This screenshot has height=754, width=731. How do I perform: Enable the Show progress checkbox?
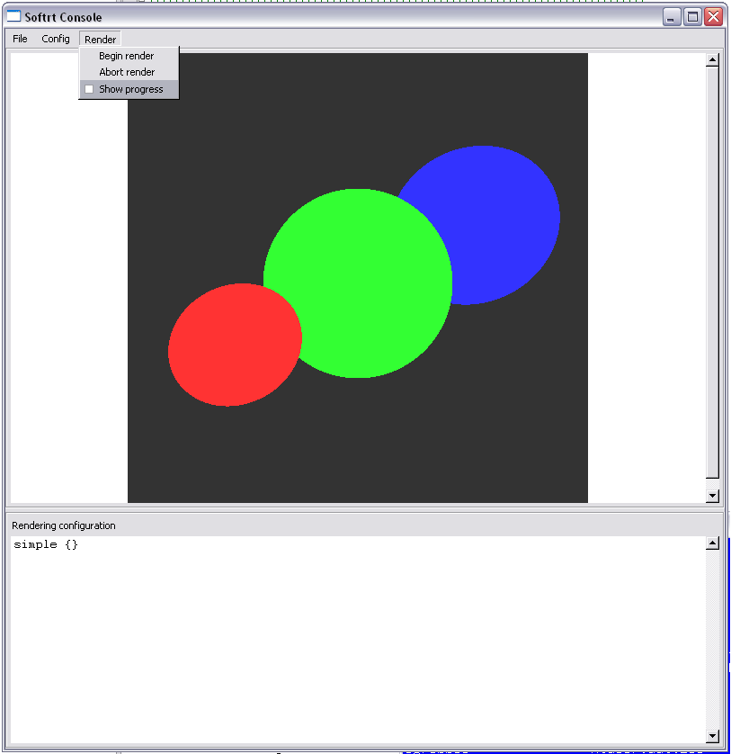89,89
